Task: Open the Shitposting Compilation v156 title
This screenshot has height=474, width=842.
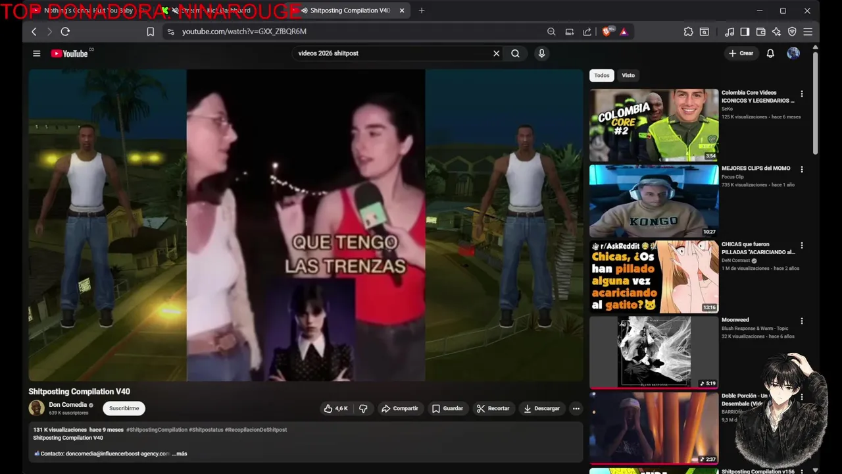Action: 758,471
